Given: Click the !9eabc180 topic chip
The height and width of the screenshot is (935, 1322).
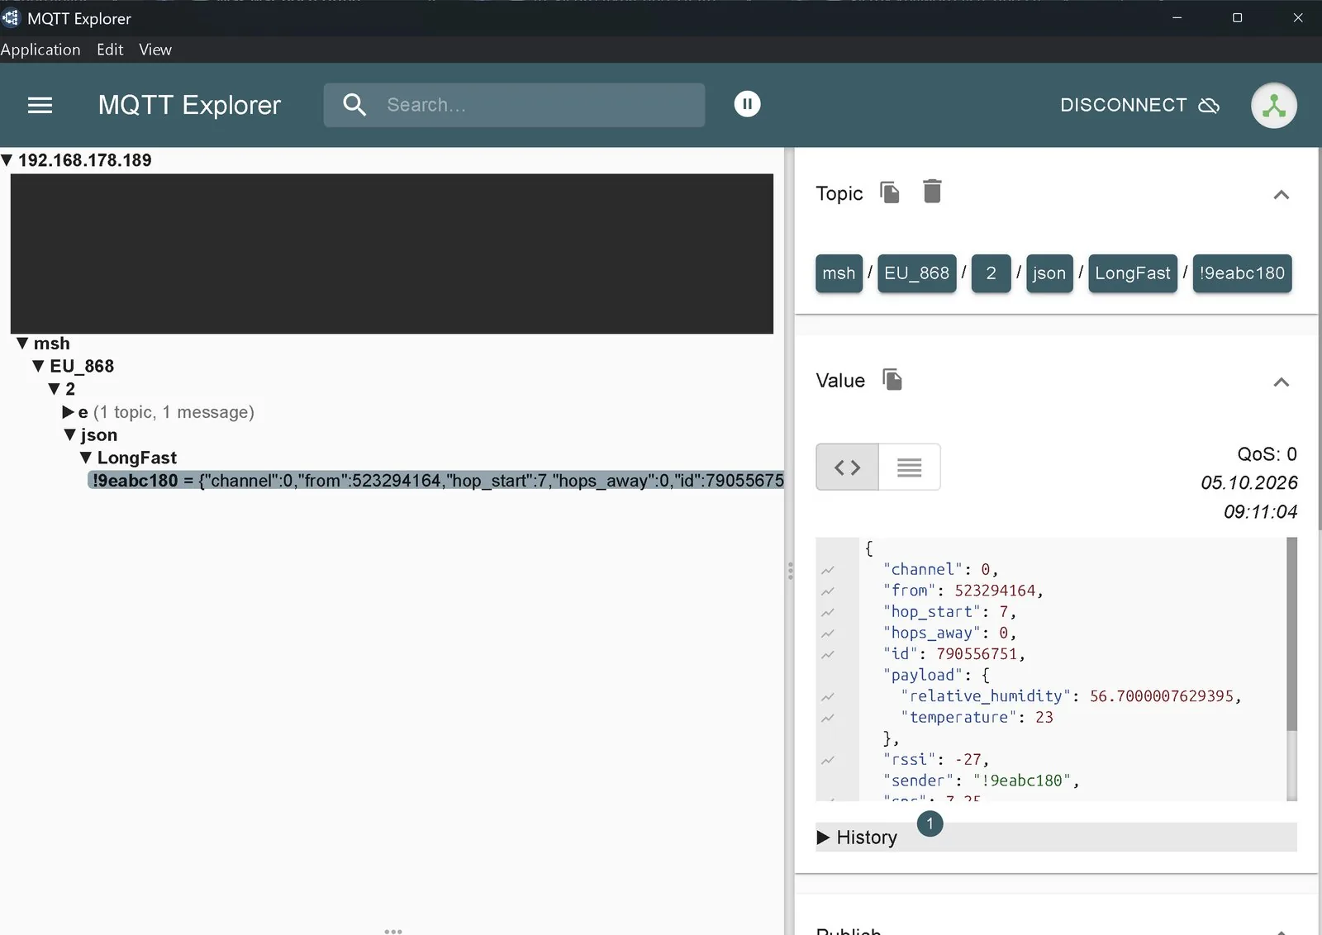Looking at the screenshot, I should [1242, 273].
